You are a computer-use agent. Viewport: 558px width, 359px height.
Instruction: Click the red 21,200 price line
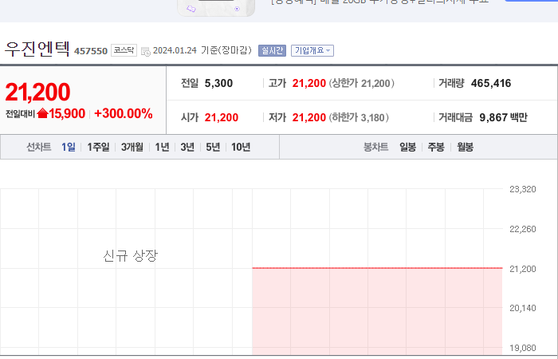[377, 268]
